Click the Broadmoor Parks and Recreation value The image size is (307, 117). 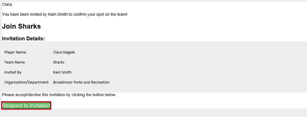[x=81, y=82]
